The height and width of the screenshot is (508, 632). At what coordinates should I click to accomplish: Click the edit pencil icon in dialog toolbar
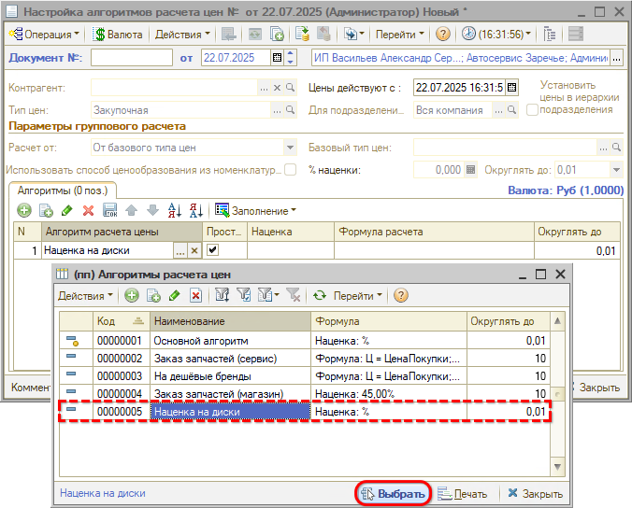click(x=174, y=295)
